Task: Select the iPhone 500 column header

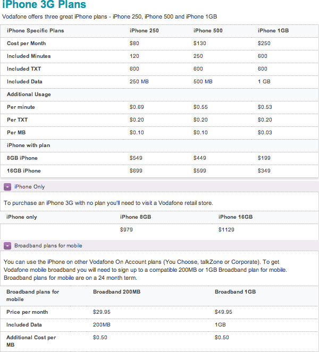Action: point(207,30)
